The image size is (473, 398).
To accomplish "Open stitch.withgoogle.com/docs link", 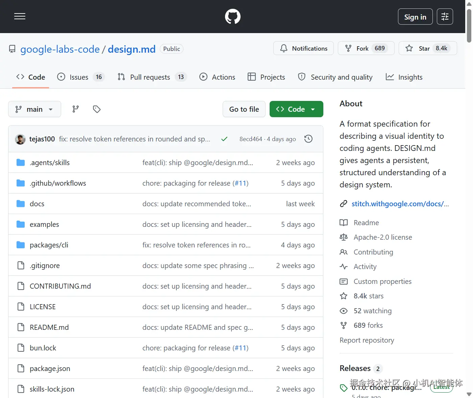I will point(400,204).
